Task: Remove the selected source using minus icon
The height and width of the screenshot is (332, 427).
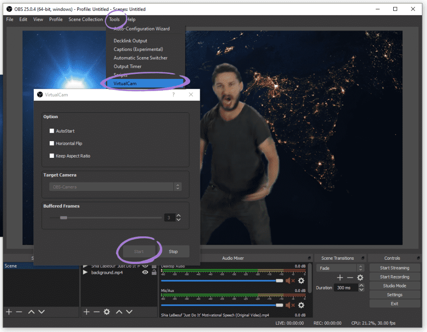Action: 97,312
